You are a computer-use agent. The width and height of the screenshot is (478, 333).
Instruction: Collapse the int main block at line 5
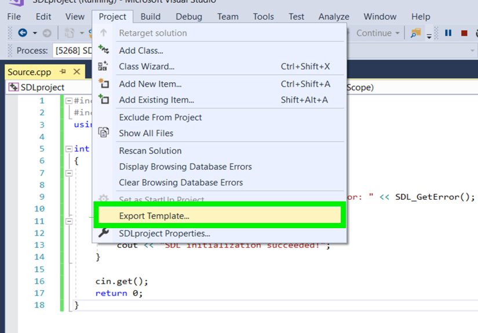click(x=69, y=149)
